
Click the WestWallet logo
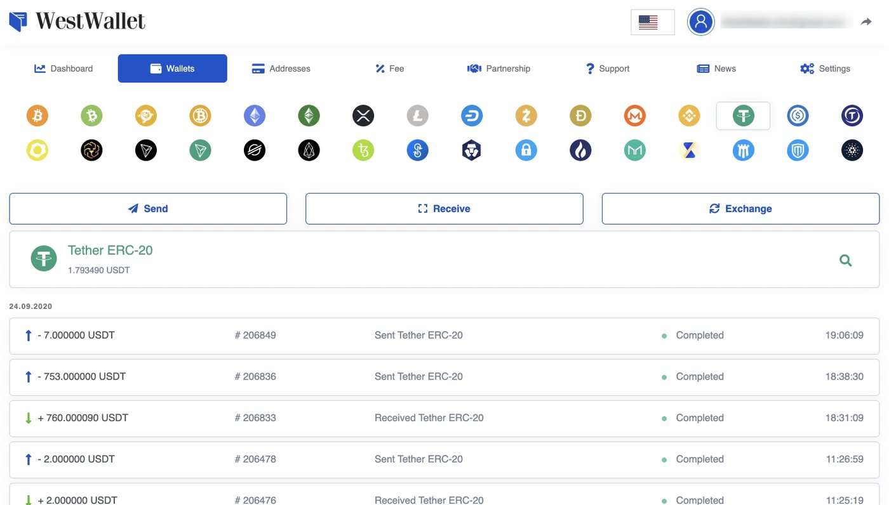coord(77,22)
